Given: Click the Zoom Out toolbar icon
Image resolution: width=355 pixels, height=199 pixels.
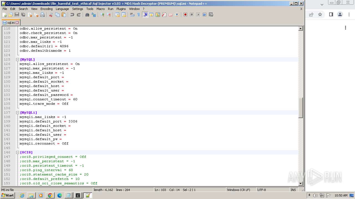Looking at the screenshot, I should tap(109, 15).
